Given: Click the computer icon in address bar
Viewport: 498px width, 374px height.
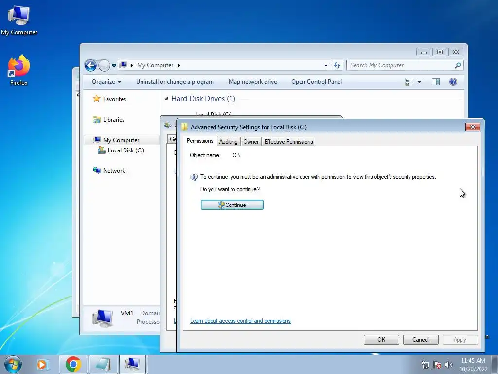Looking at the screenshot, I should pyautogui.click(x=123, y=65).
